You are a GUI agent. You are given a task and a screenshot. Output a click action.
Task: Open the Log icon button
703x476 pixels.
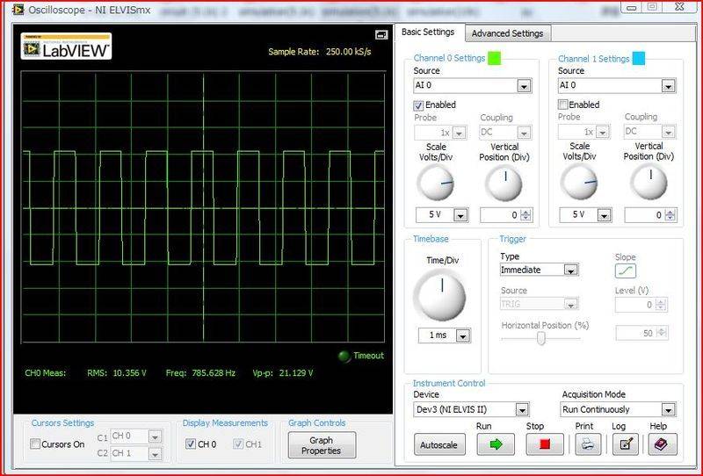pyautogui.click(x=625, y=444)
